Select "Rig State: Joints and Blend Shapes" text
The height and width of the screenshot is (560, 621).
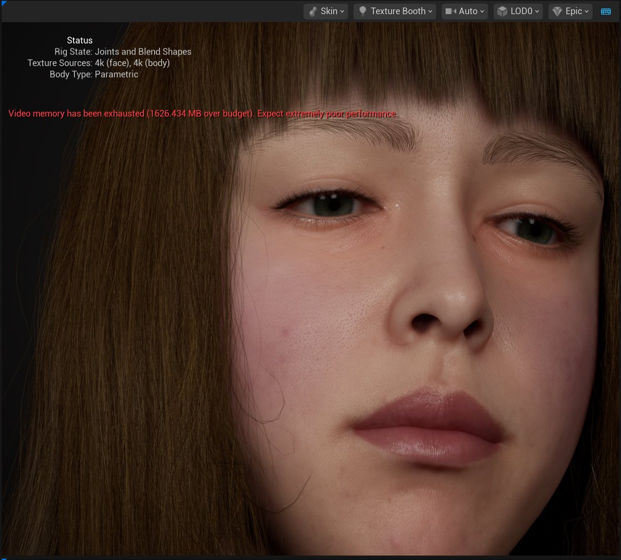pyautogui.click(x=123, y=52)
